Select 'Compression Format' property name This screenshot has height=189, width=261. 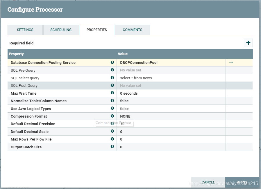(29, 116)
